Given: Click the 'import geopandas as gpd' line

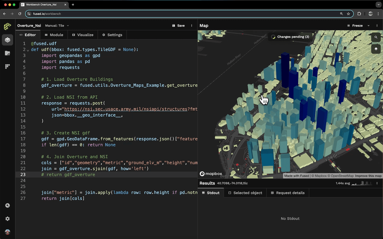Looking at the screenshot, I should 71,56.
